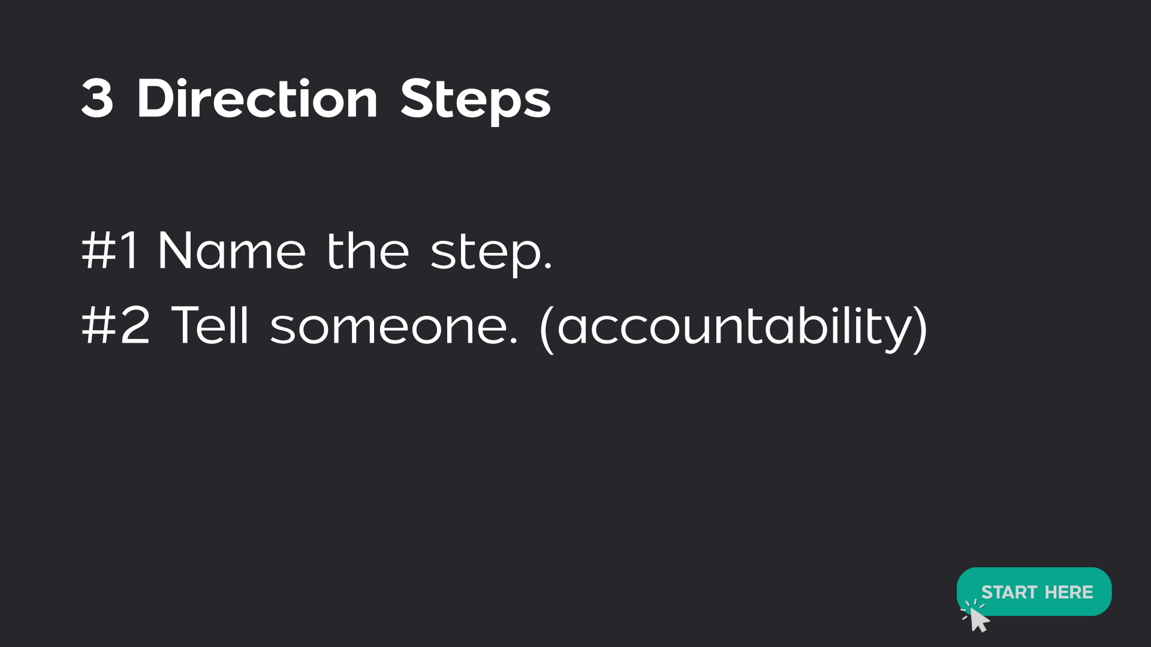Click the closing parenthesis after "accountability"
Screen dimensions: 1151x647
(x=921, y=328)
